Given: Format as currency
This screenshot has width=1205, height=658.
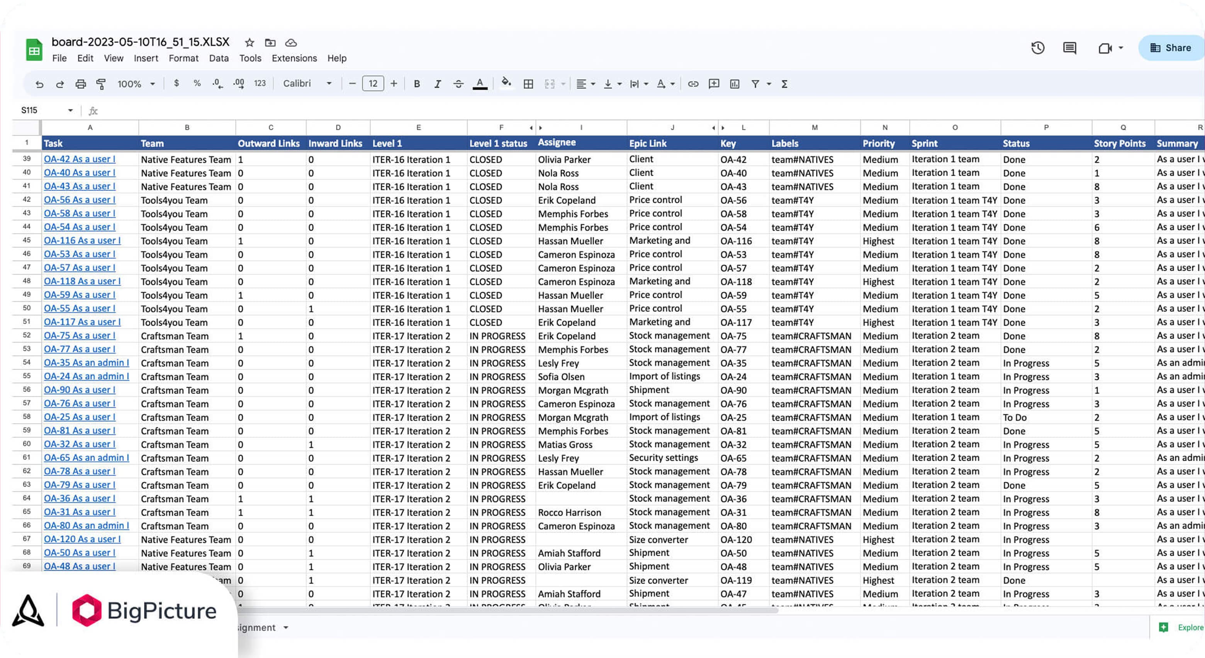Looking at the screenshot, I should coord(177,83).
